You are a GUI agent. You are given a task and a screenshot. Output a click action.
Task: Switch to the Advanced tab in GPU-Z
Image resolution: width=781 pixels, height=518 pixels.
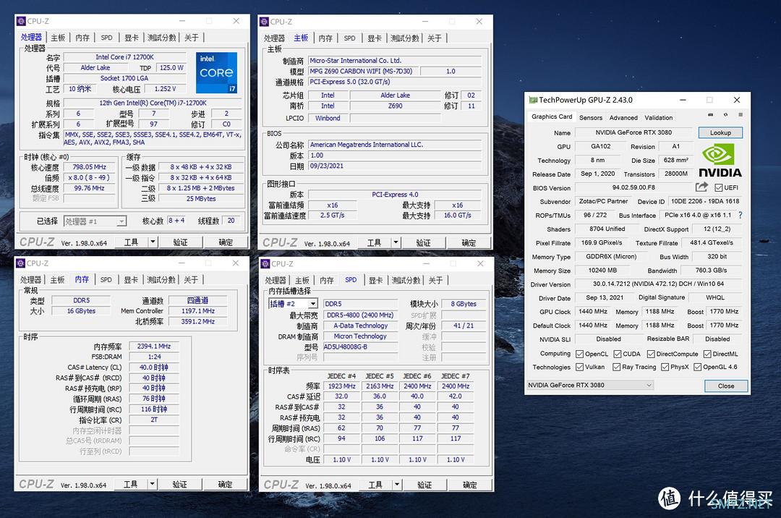[623, 117]
